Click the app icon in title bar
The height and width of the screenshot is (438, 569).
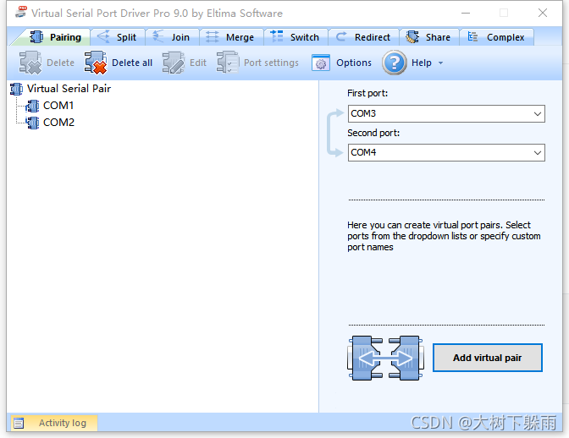click(x=21, y=12)
